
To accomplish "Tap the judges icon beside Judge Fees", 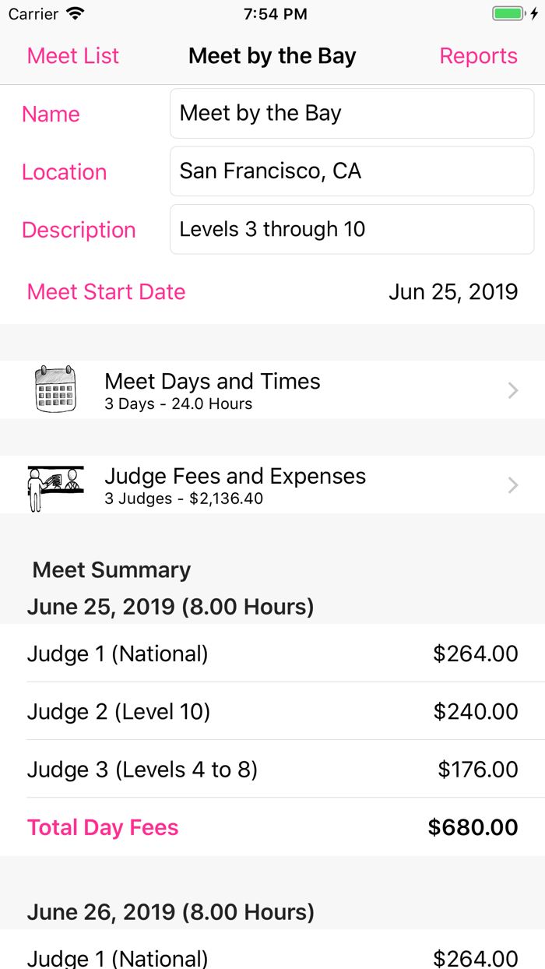I will point(54,484).
